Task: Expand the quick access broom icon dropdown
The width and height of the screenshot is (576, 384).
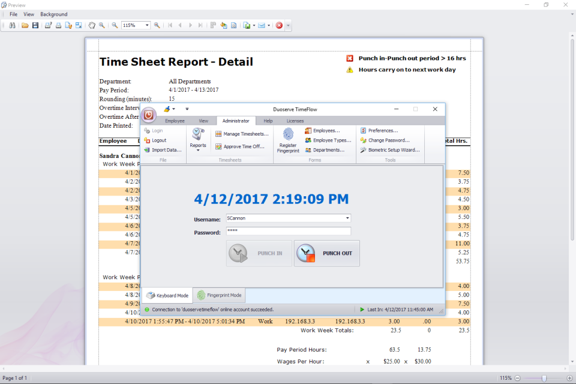Action: click(174, 109)
